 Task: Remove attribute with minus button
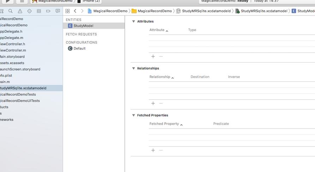click(x=161, y=57)
